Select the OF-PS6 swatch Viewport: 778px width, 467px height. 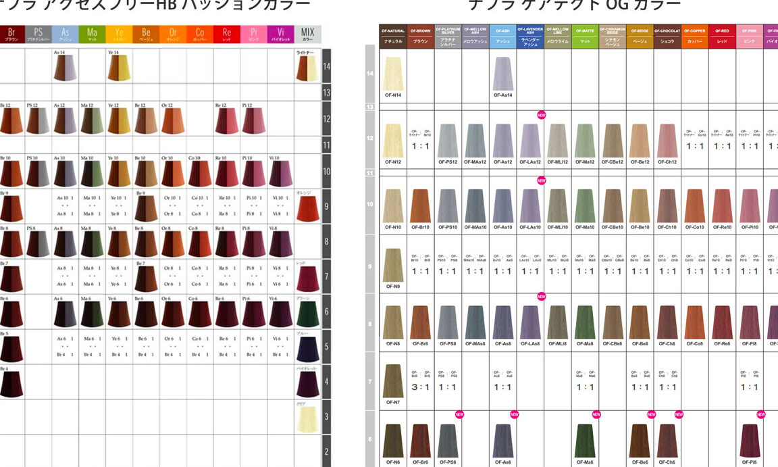click(x=448, y=441)
